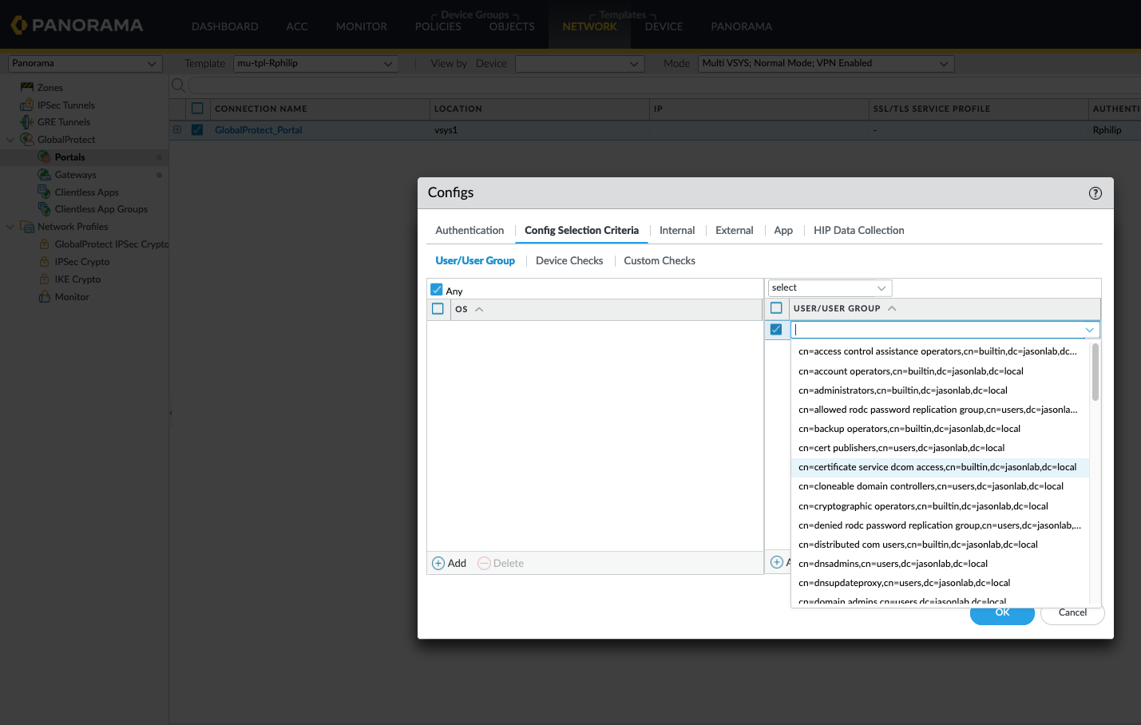The width and height of the screenshot is (1141, 725).
Task: Click the Monitor profile icon
Action: (45, 297)
